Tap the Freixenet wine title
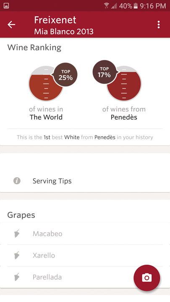This screenshot has height=302, width=170. click(55, 20)
